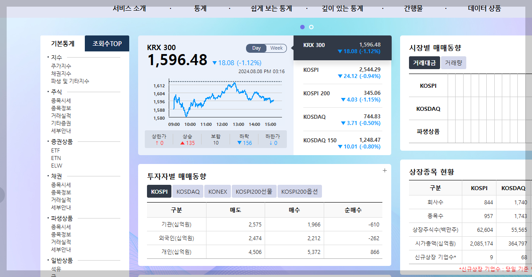Image resolution: width=532 pixels, height=277 pixels.
Task: Select the KOSPI 200 index row
Action: [x=342, y=96]
